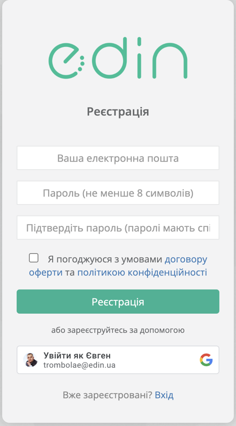Open the 'договору' offer agreement link
Viewport: 236px width, 426px height.
point(186,260)
